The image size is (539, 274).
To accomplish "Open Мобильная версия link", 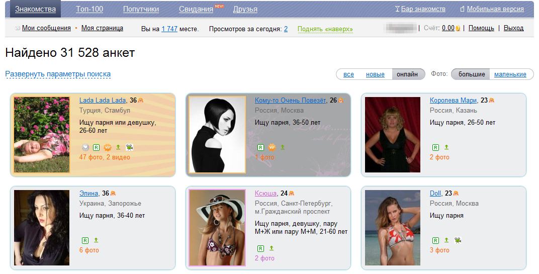I will (495, 9).
